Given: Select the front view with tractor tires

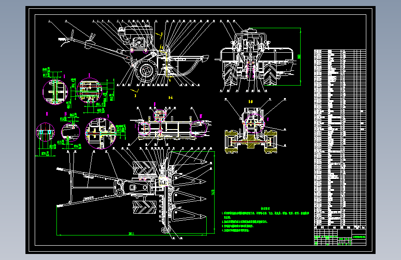Looking at the screenshot, I should click(x=256, y=57).
